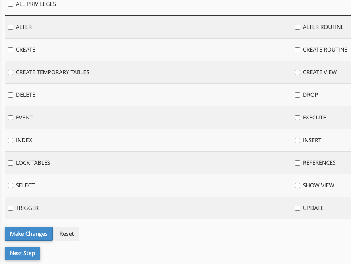Image resolution: width=351 pixels, height=264 pixels.
Task: Proceed with the Next Step button
Action: pyautogui.click(x=22, y=253)
